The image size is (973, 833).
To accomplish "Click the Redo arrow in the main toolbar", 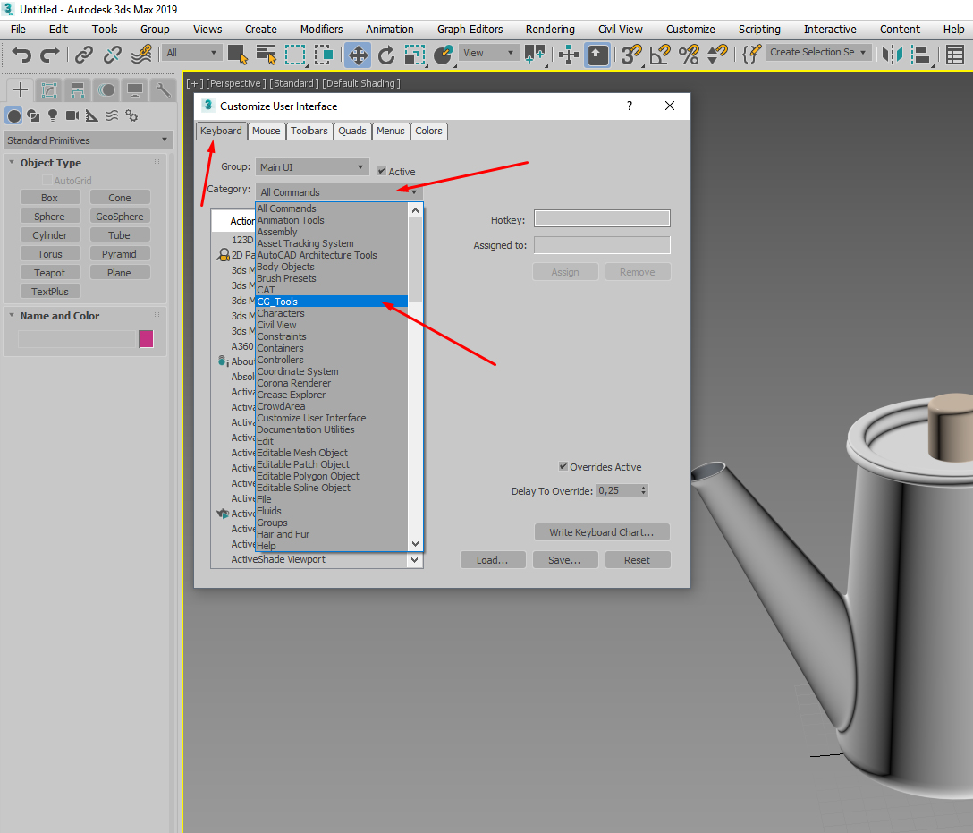I will (x=50, y=55).
